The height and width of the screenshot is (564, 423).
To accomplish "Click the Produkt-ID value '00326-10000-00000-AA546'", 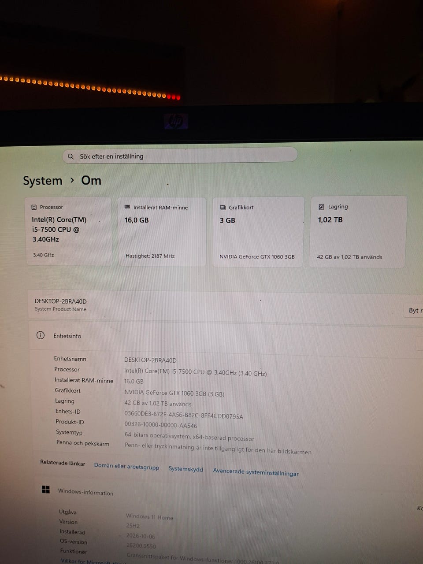I will coord(161,425).
